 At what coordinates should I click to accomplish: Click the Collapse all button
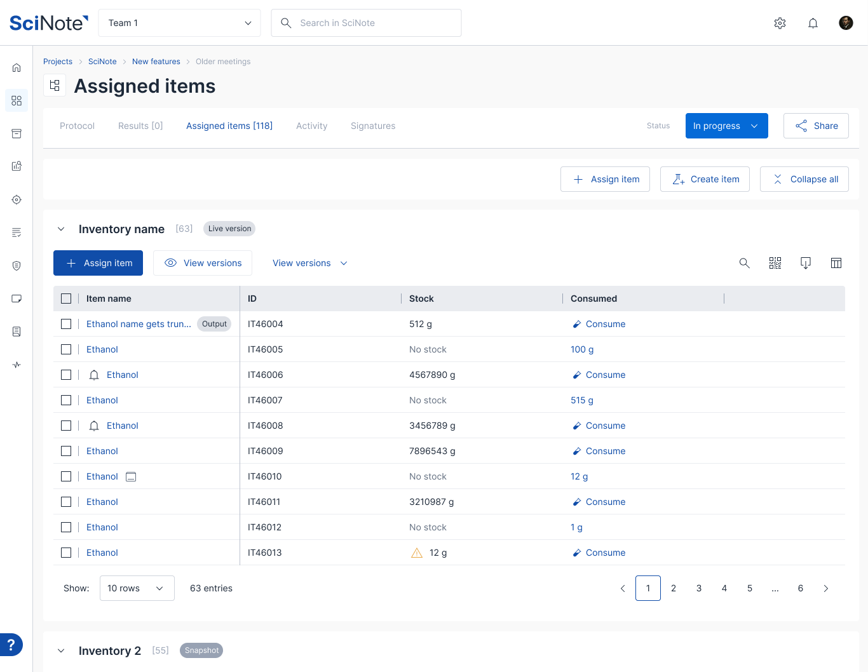point(804,179)
